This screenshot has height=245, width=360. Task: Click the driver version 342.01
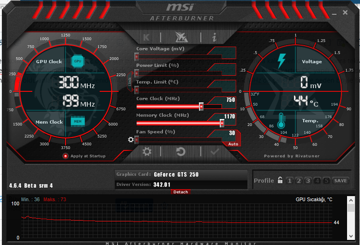(x=162, y=185)
